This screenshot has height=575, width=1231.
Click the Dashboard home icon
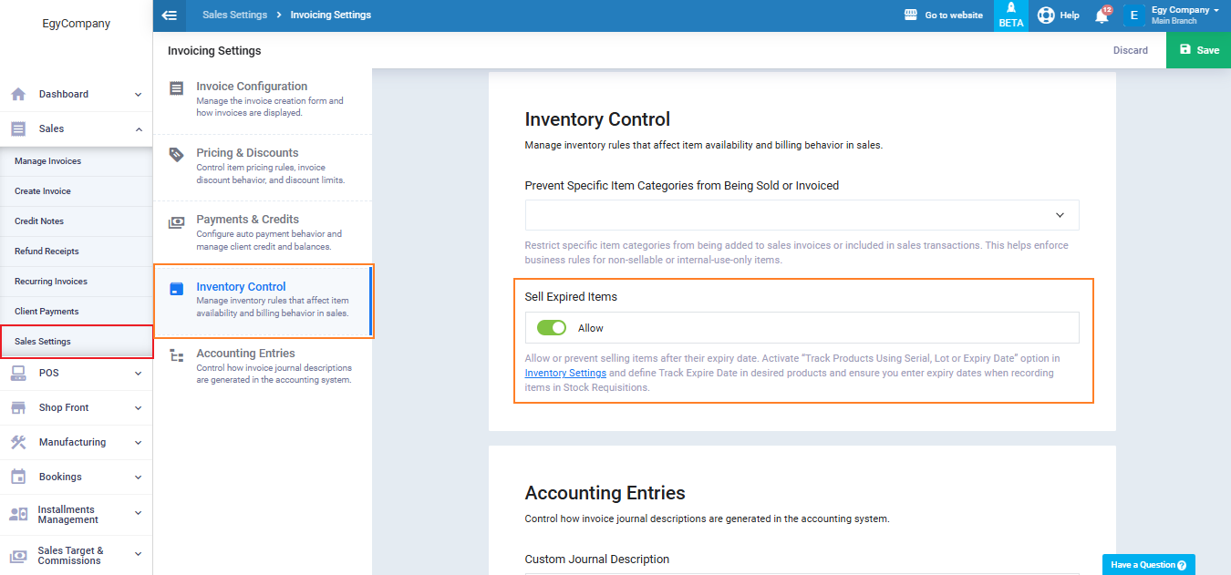pyautogui.click(x=18, y=94)
